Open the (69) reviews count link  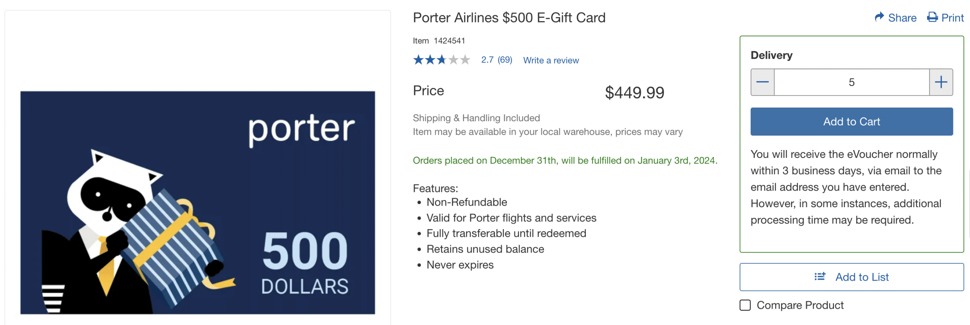pos(505,60)
